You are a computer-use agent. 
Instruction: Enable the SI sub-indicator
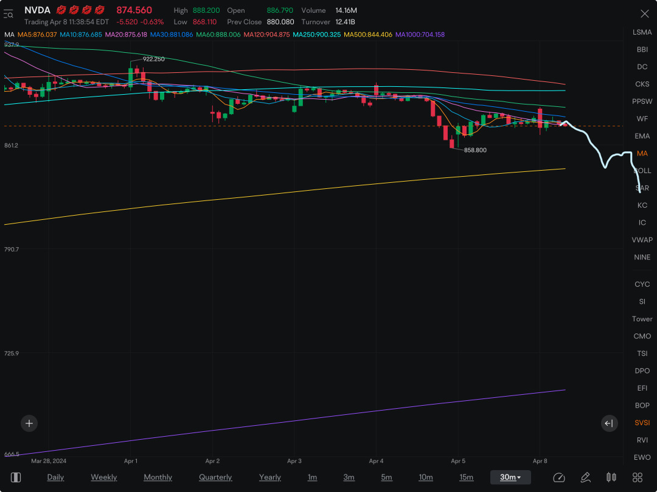click(x=642, y=302)
